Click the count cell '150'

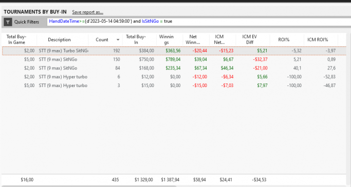(117, 59)
